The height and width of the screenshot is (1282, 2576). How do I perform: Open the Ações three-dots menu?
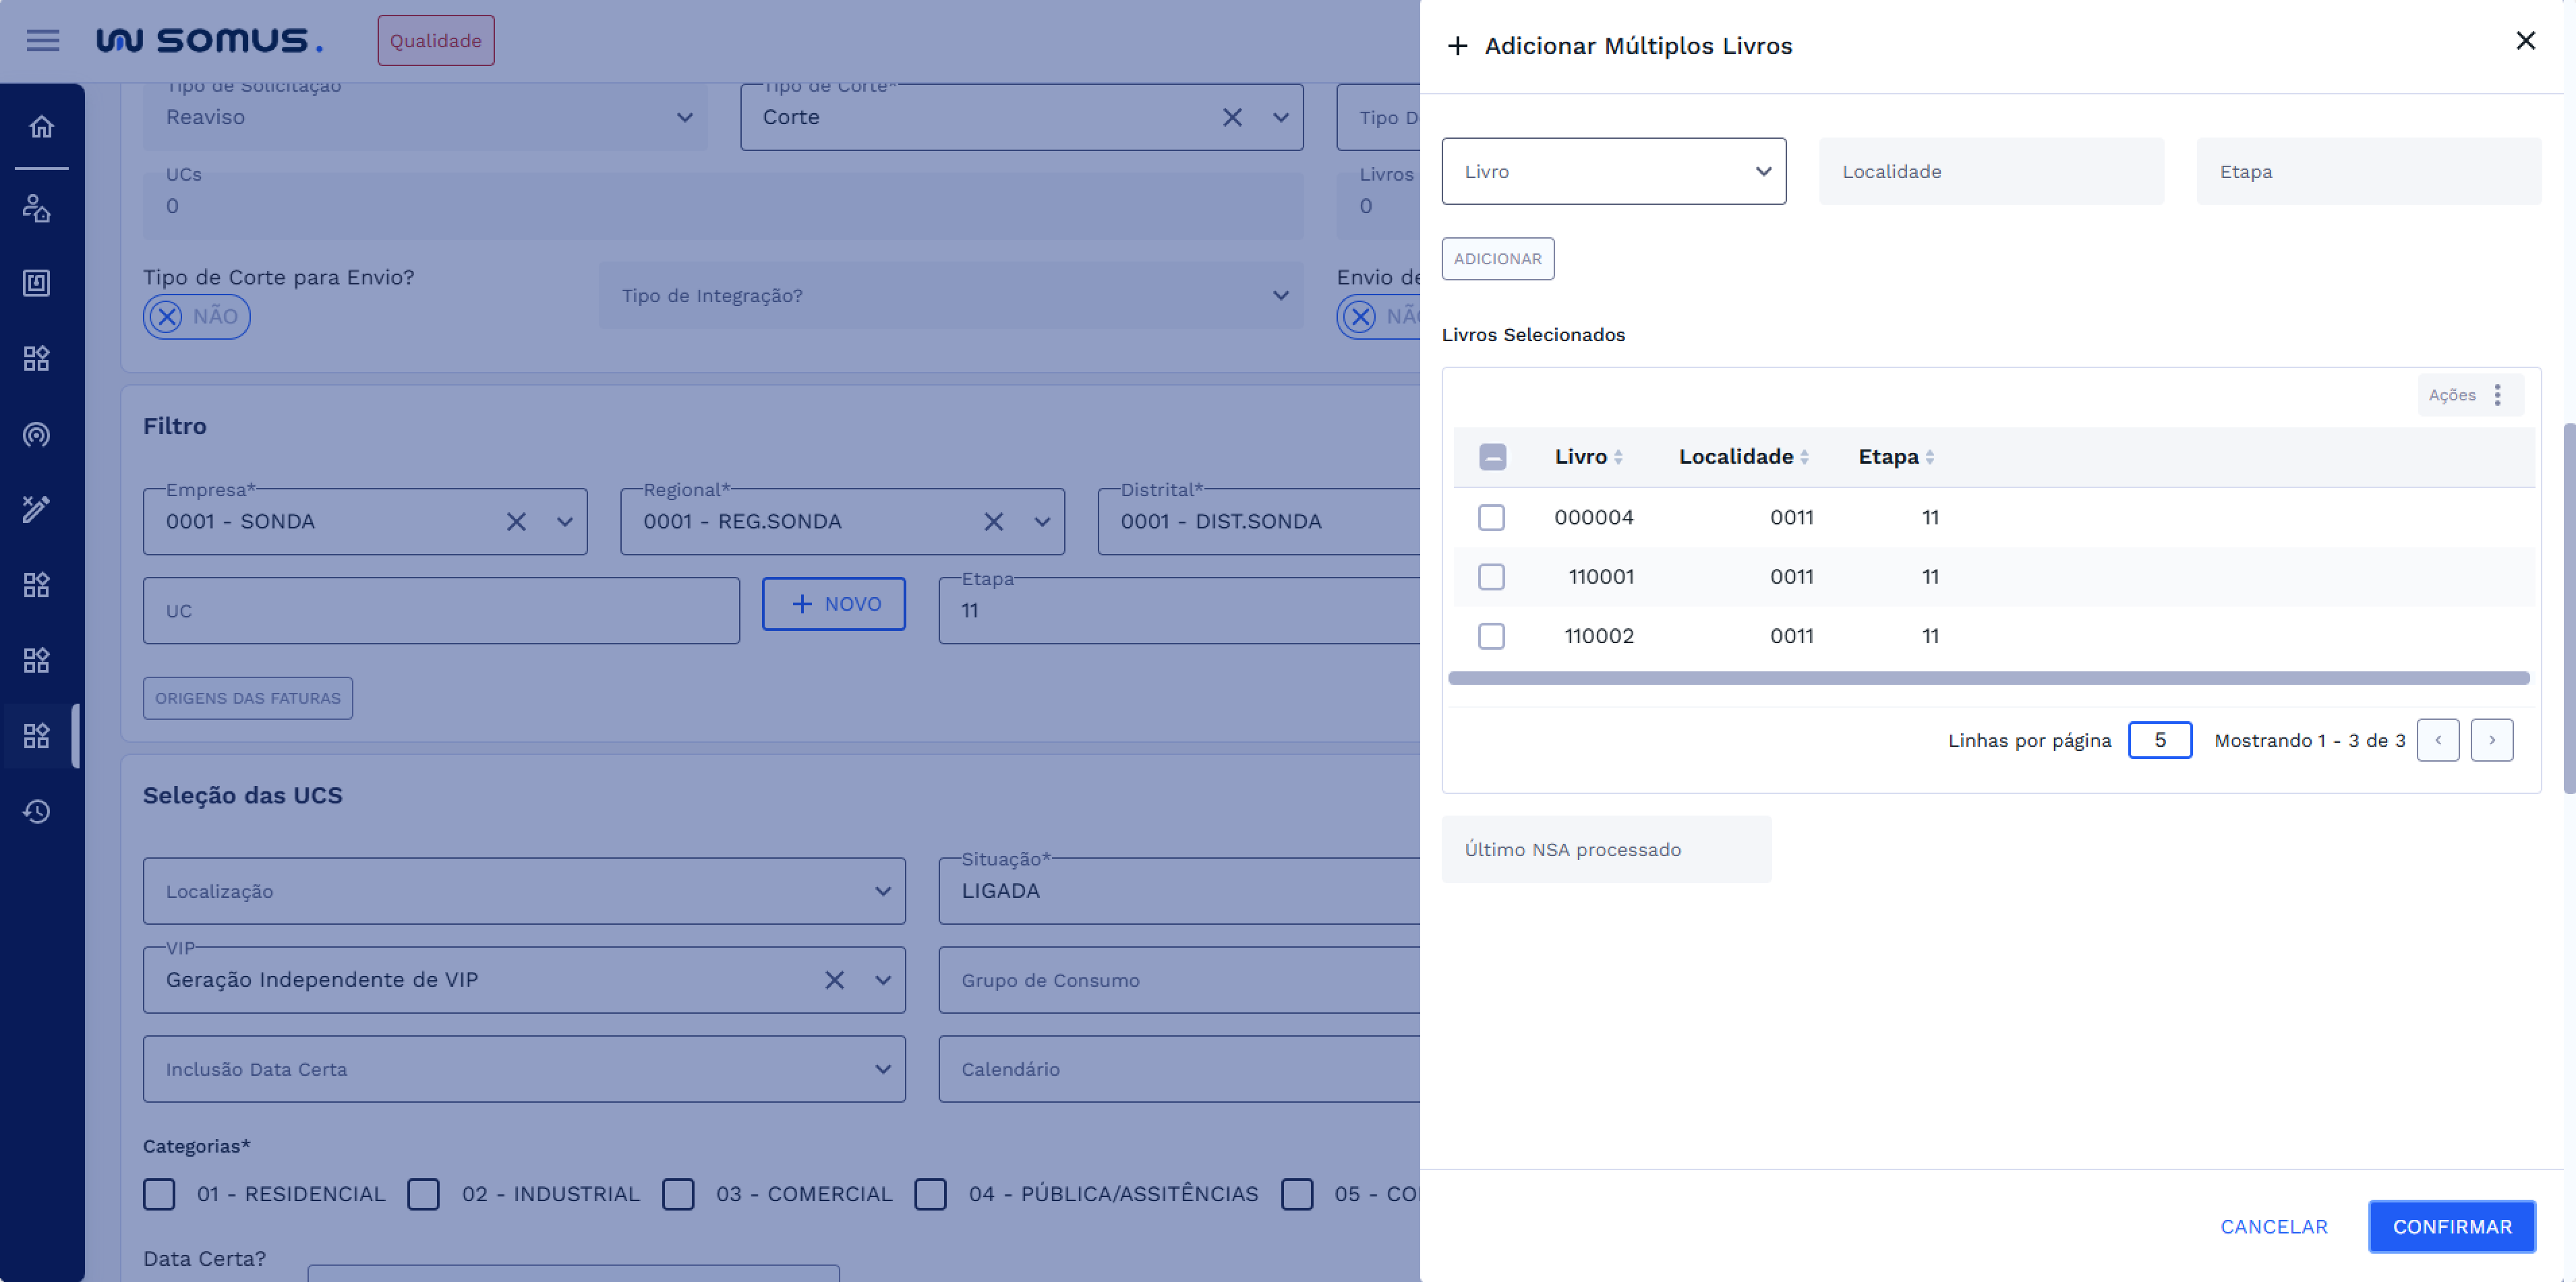click(2497, 395)
